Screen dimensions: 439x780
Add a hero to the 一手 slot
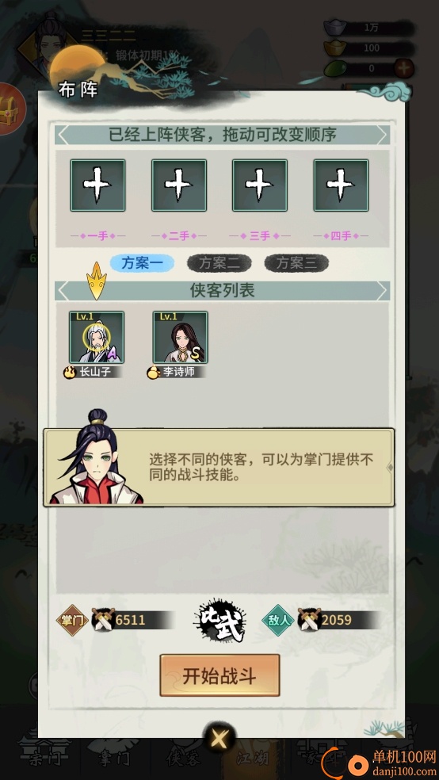[97, 185]
